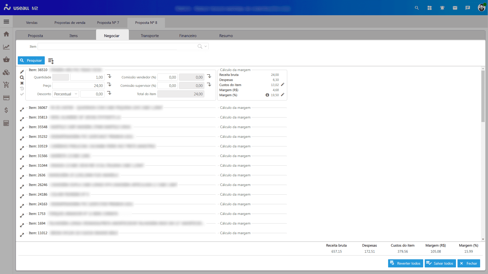Click pencil icon next to Margem (%)
This screenshot has height=274, width=488.
283,95
